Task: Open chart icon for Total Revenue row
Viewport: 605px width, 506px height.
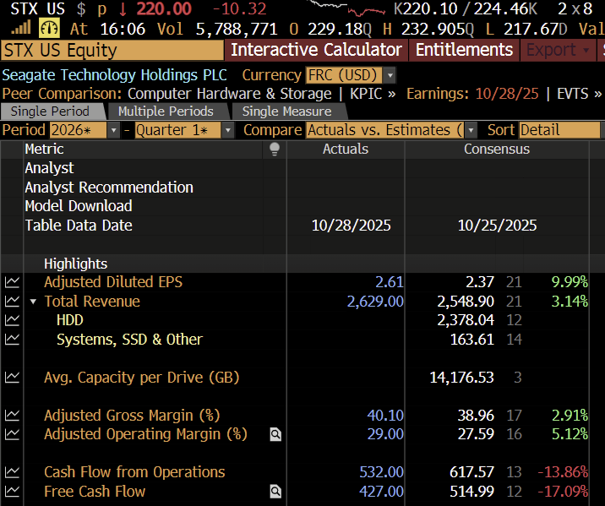Action: pos(12,302)
